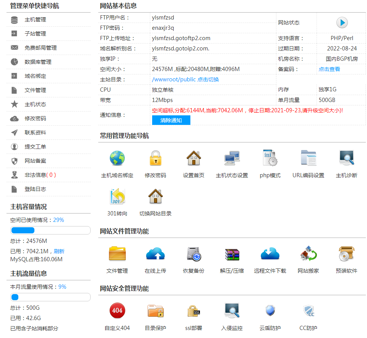367x338 pixels.
Task: Select 数据库管理 in the sidebar menu
Action: pyautogui.click(x=38, y=62)
